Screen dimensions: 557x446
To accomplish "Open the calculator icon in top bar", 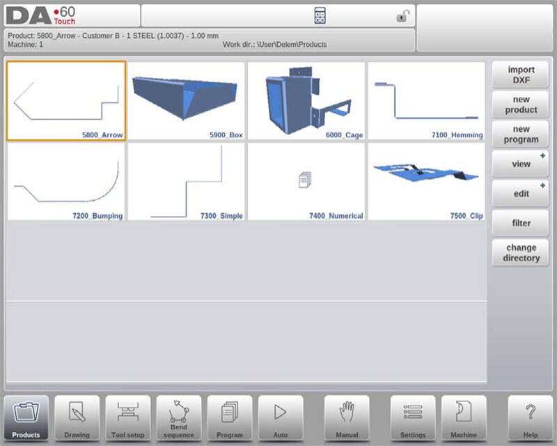I will pyautogui.click(x=320, y=16).
